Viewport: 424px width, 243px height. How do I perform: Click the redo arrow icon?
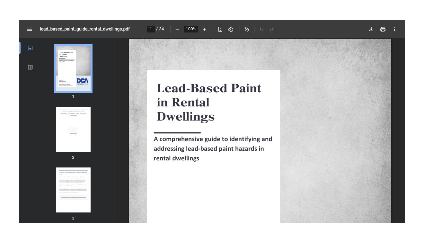pyautogui.click(x=272, y=29)
